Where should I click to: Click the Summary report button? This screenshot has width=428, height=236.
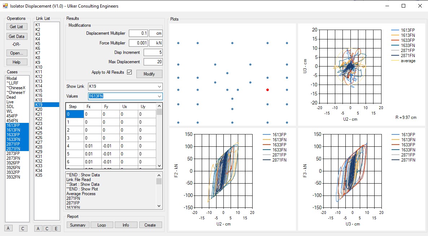[78, 225]
